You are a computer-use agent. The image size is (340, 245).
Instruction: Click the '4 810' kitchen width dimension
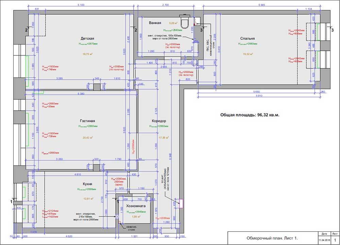78,174
